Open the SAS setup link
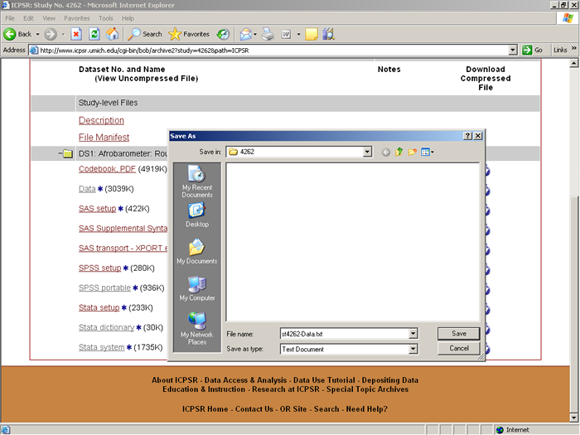 coord(97,209)
